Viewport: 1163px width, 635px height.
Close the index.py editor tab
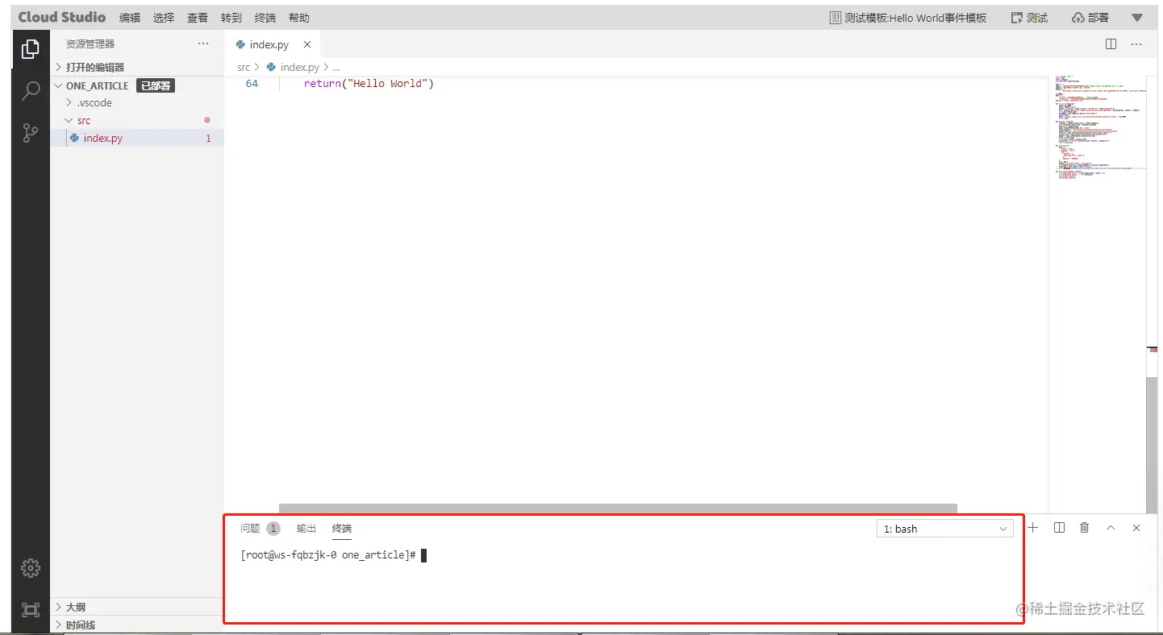[x=306, y=45]
